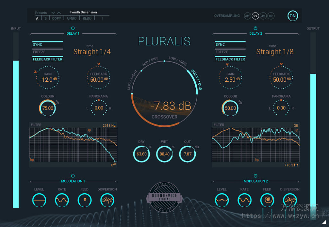The width and height of the screenshot is (329, 227).
Task: Open the next preset with the up chevron
Action: 58,12
